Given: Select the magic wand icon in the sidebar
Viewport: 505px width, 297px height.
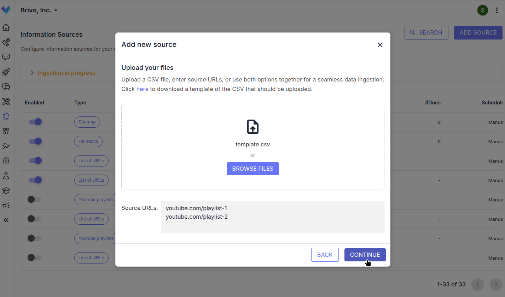Looking at the screenshot, I should [x=6, y=146].
